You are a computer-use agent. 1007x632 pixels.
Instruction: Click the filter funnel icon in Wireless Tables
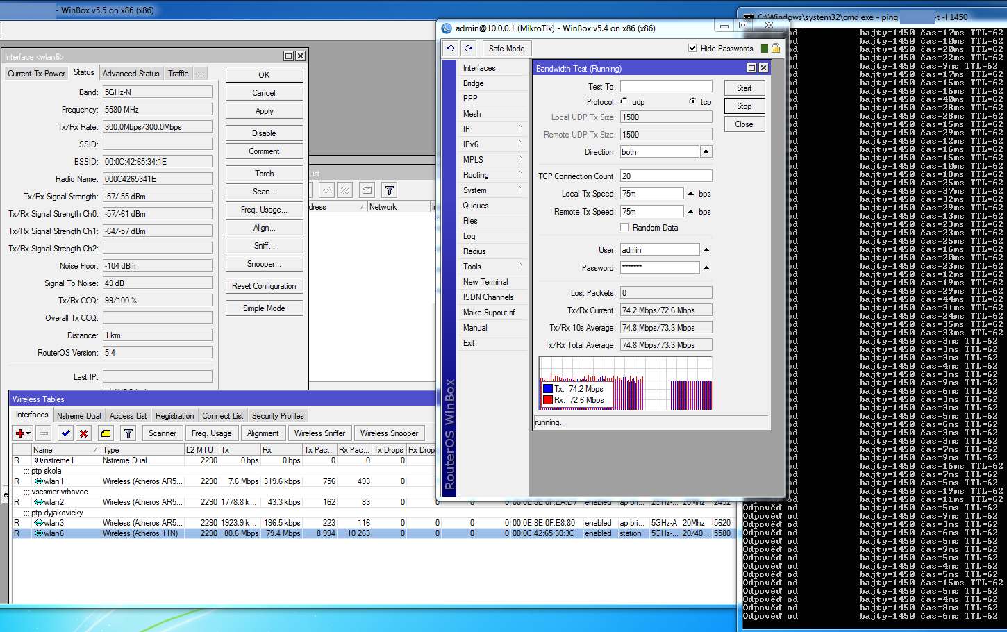tap(128, 433)
